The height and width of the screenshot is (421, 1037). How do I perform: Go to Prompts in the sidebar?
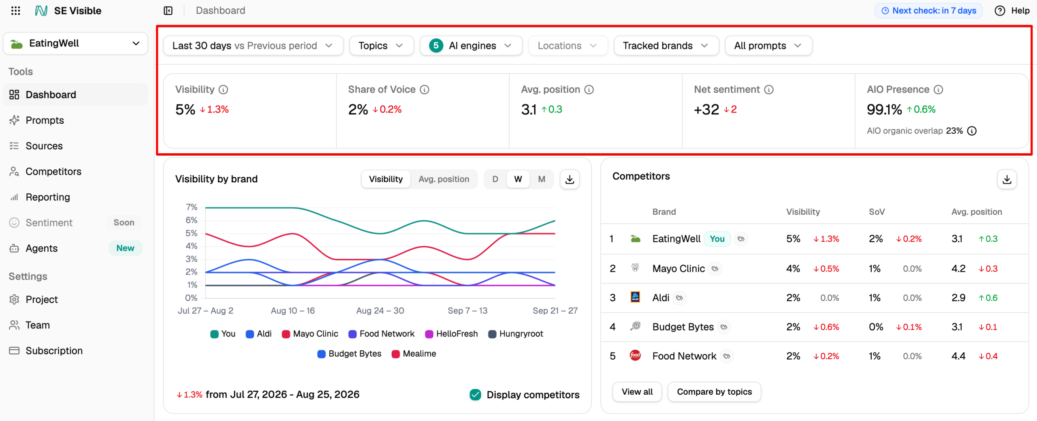click(75, 120)
